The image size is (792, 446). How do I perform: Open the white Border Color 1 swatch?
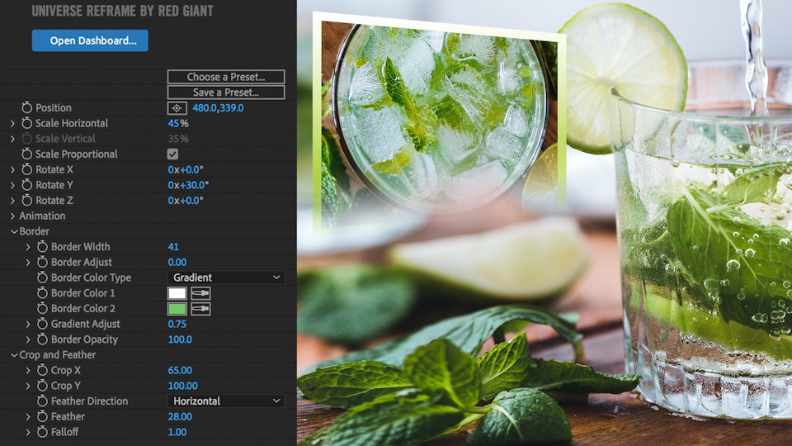pyautogui.click(x=177, y=293)
